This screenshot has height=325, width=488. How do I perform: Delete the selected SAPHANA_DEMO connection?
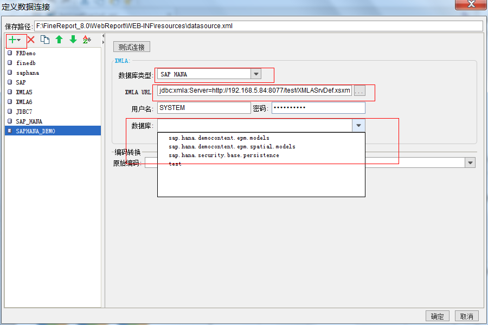(31, 40)
